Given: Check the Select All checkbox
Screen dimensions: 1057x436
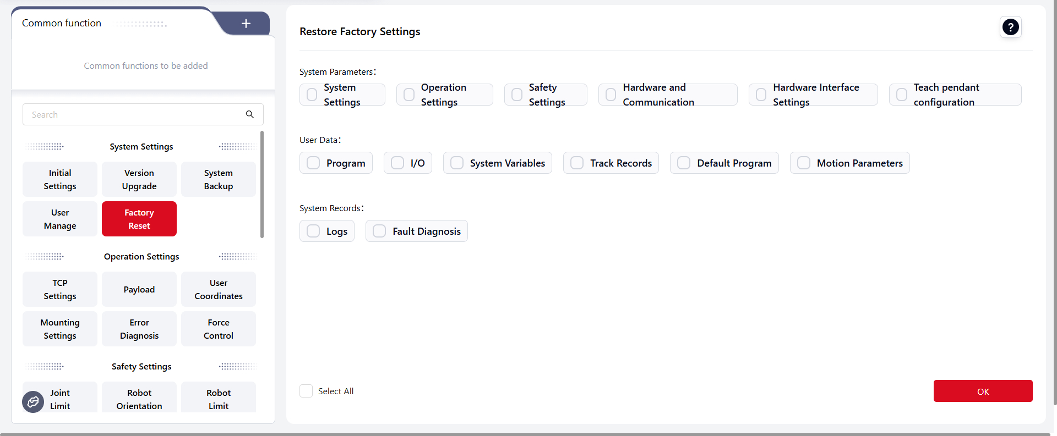Looking at the screenshot, I should coord(306,391).
